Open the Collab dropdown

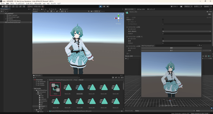coord(174,6)
